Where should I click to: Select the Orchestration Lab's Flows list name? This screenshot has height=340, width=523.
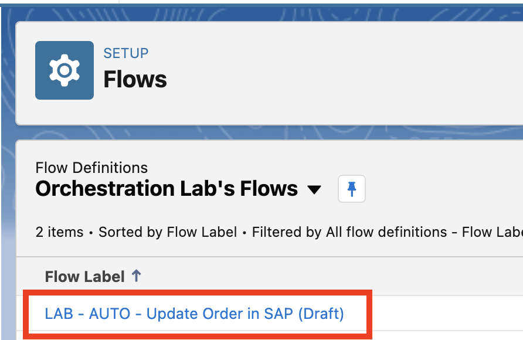[167, 189]
